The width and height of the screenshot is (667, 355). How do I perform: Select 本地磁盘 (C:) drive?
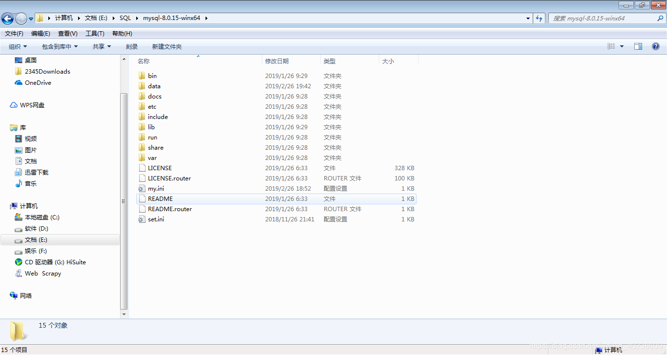click(42, 217)
